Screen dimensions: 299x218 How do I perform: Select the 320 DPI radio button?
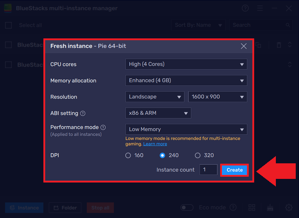[x=197, y=155]
